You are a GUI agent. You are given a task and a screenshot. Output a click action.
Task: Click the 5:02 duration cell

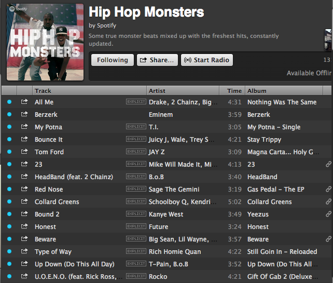[x=234, y=202]
